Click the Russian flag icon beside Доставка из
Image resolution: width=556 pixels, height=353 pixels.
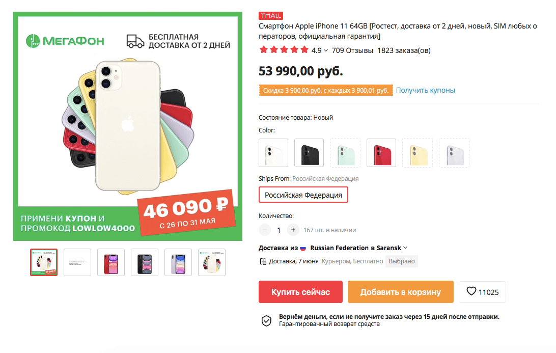click(x=302, y=247)
